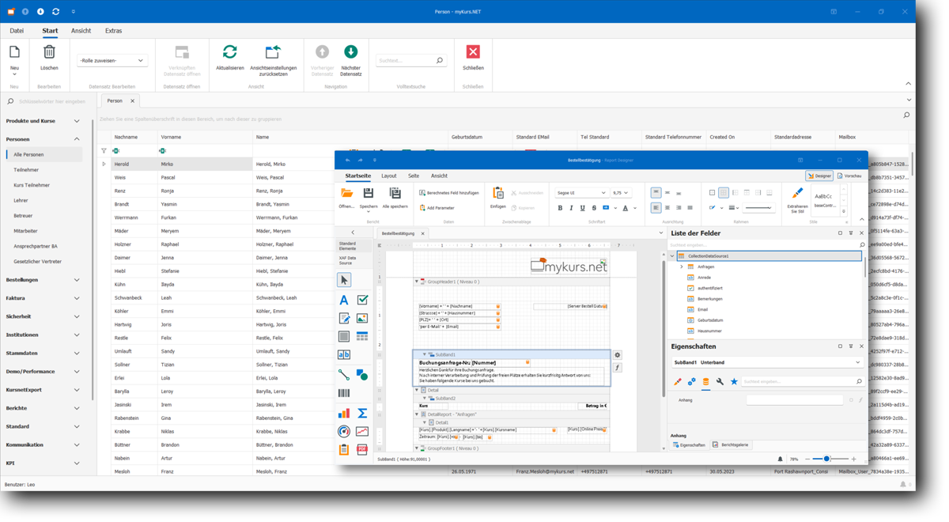Click the zoom slider in Report Designer
The height and width of the screenshot is (522, 949).
827,459
